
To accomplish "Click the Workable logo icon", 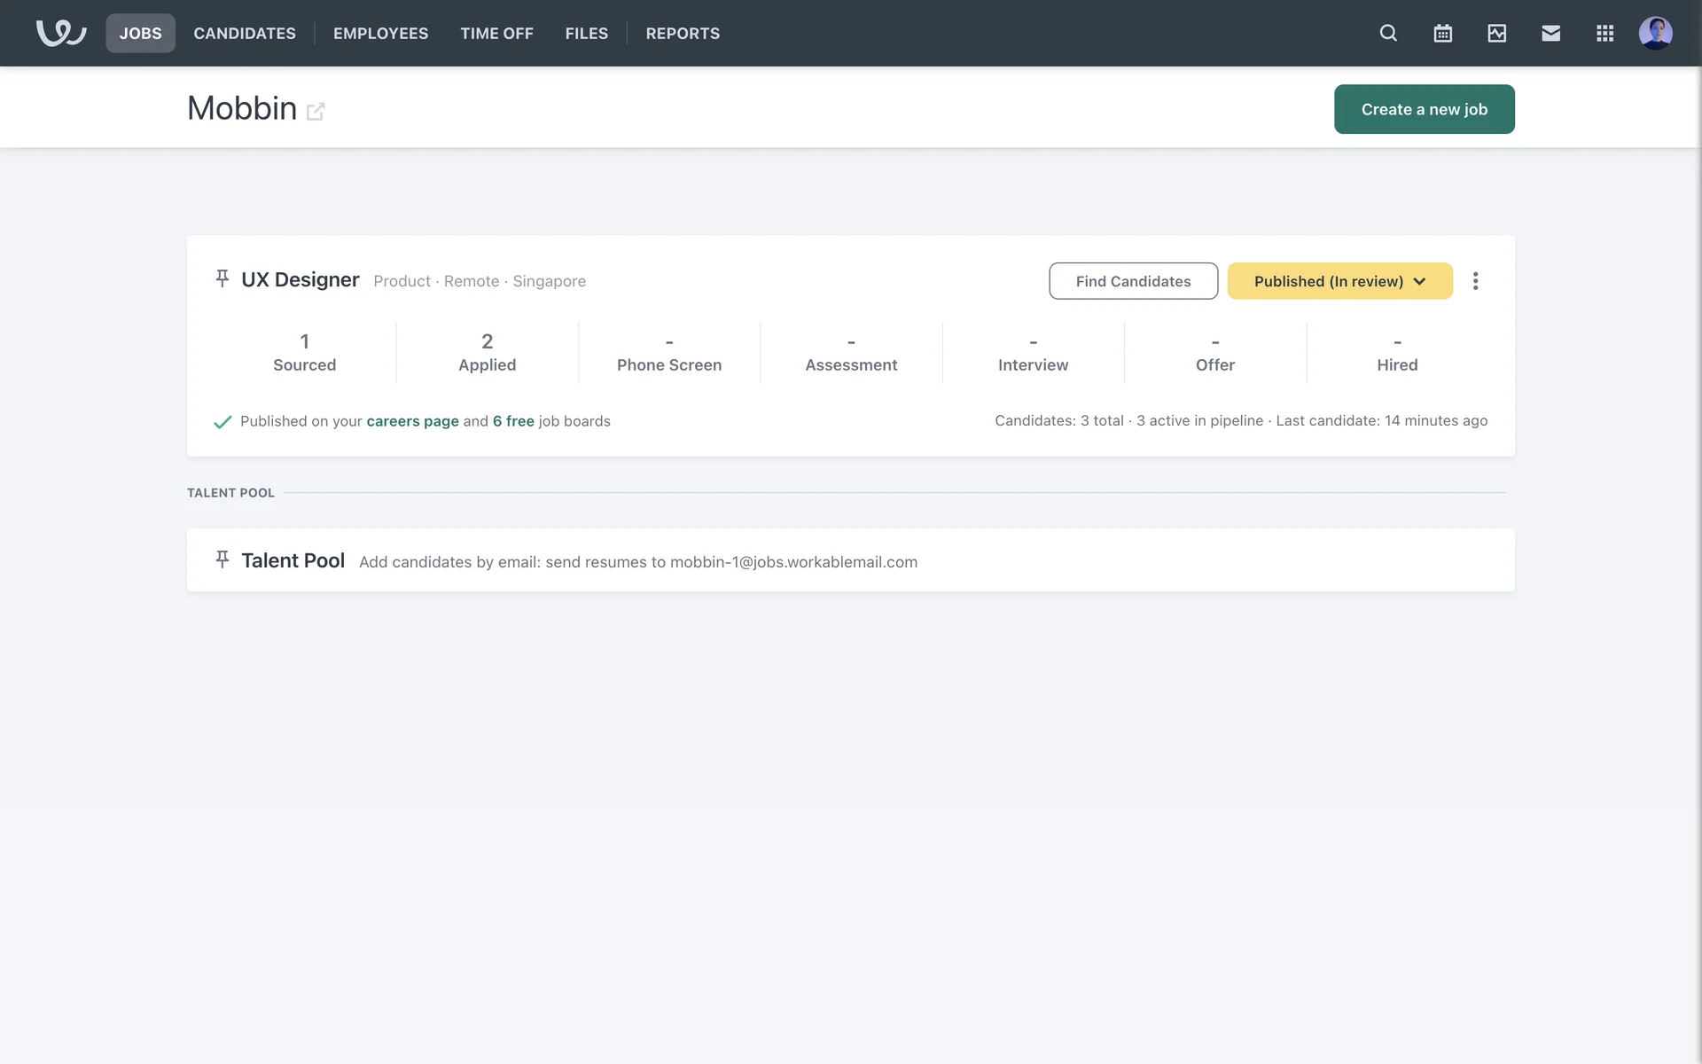I will [60, 33].
